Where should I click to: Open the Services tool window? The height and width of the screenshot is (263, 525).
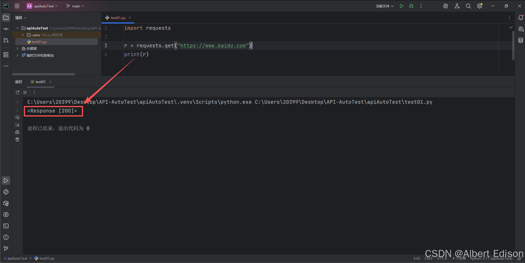[6, 215]
